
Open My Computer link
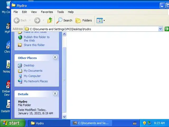click(x=32, y=76)
